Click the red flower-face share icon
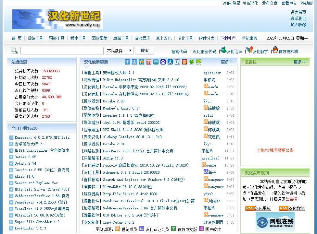Viewport: 317px width, 234px height. (184, 62)
